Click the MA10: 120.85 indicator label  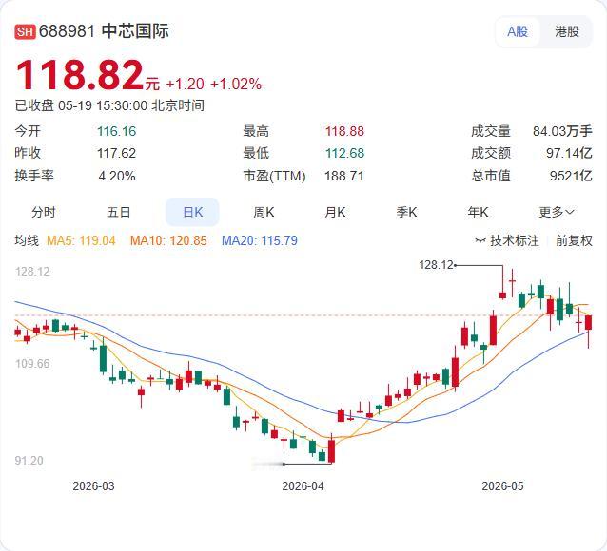[x=168, y=241]
